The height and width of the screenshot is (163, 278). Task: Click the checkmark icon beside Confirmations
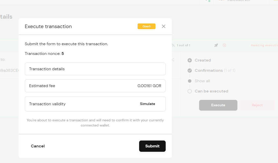tap(189, 71)
